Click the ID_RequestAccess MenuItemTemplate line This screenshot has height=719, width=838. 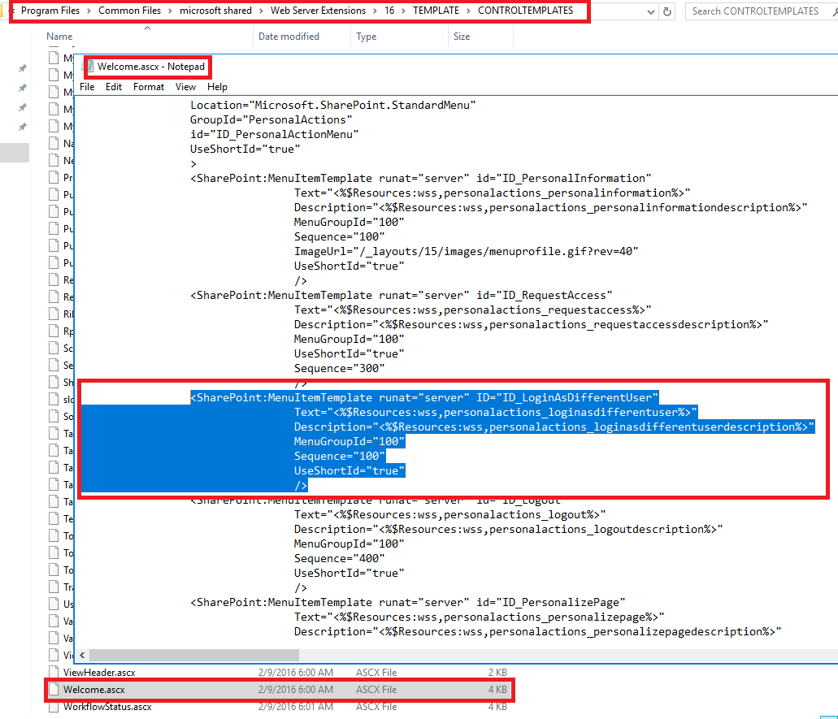click(x=402, y=296)
